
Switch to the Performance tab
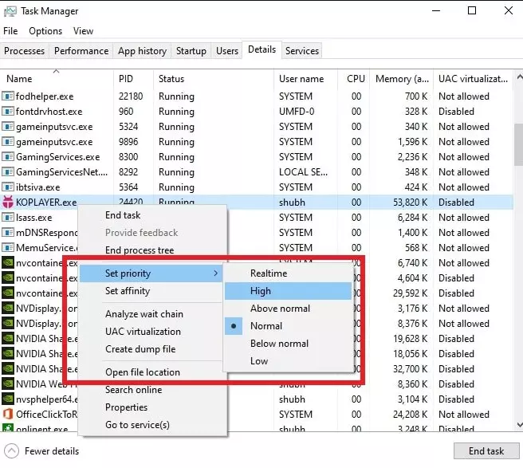pos(81,51)
